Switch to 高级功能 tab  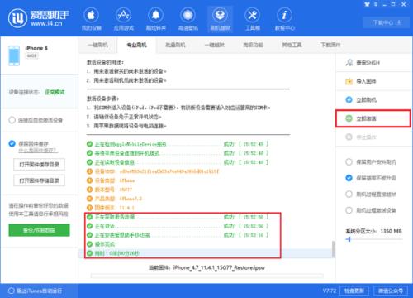pyautogui.click(x=253, y=45)
